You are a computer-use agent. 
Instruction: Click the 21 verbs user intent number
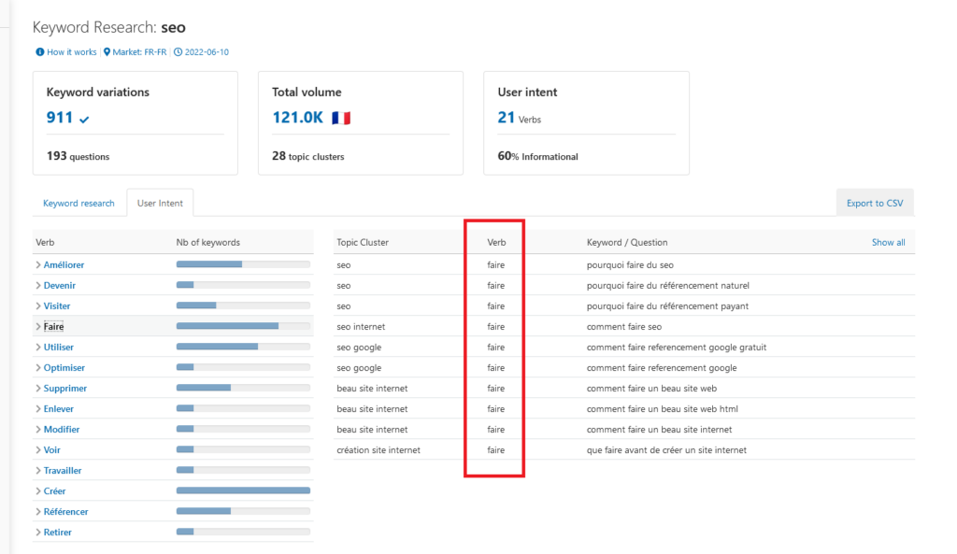tap(506, 118)
